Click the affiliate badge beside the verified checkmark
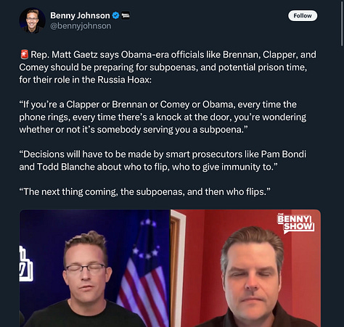The height and width of the screenshot is (327, 344). click(126, 15)
